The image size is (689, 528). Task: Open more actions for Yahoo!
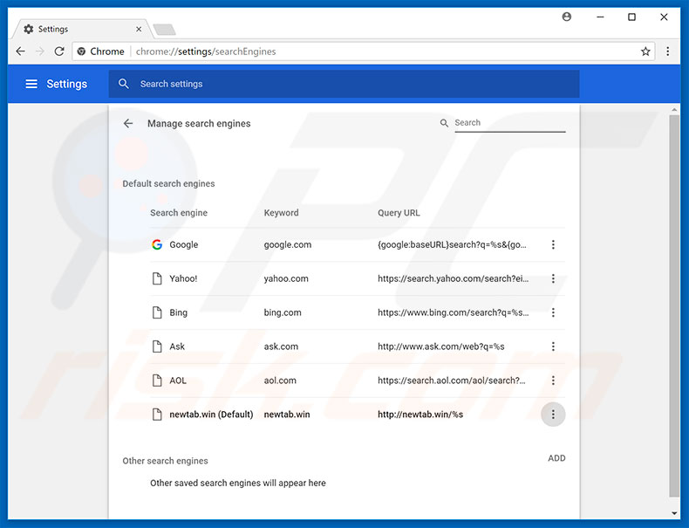click(553, 278)
